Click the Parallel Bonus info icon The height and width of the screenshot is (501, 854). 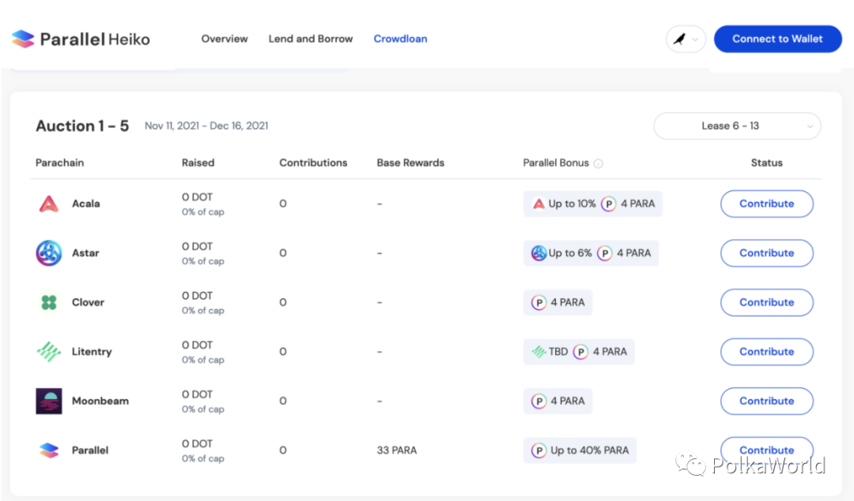pyautogui.click(x=599, y=164)
